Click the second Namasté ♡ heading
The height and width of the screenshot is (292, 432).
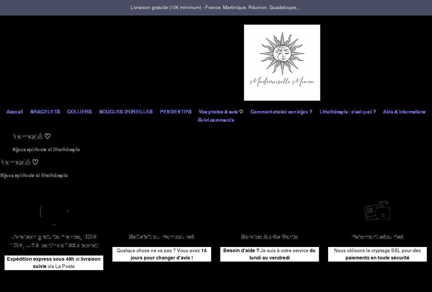(19, 162)
